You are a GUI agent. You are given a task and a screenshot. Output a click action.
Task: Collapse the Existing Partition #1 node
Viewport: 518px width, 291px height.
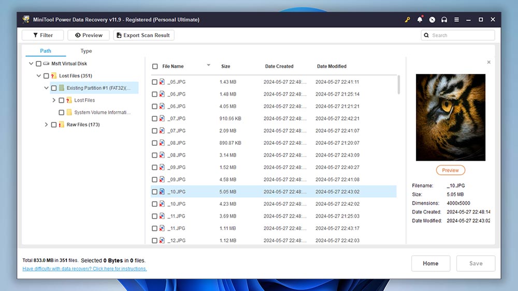(x=46, y=88)
